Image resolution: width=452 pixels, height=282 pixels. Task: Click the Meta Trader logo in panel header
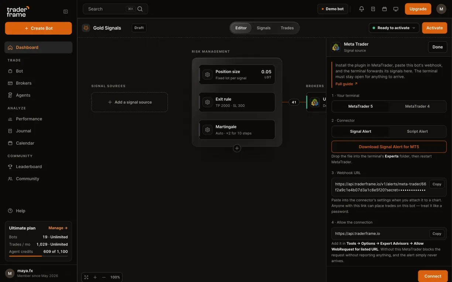[x=336, y=47]
